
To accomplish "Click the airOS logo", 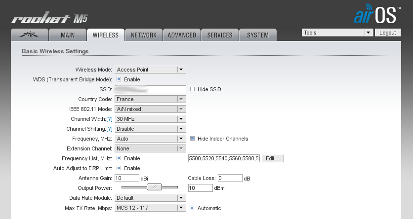I will (x=374, y=14).
